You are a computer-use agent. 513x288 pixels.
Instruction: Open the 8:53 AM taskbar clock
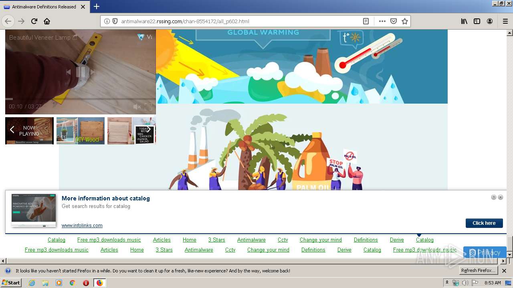493,283
